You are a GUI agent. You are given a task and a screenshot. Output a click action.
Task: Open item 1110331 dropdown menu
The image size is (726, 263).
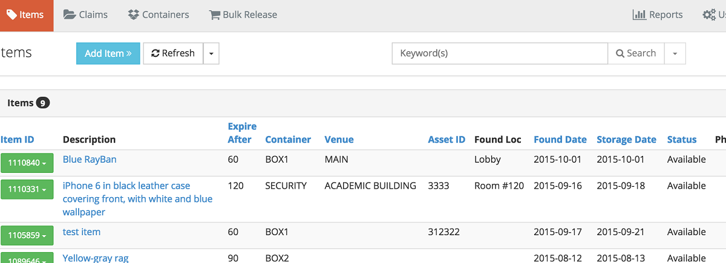point(27,190)
